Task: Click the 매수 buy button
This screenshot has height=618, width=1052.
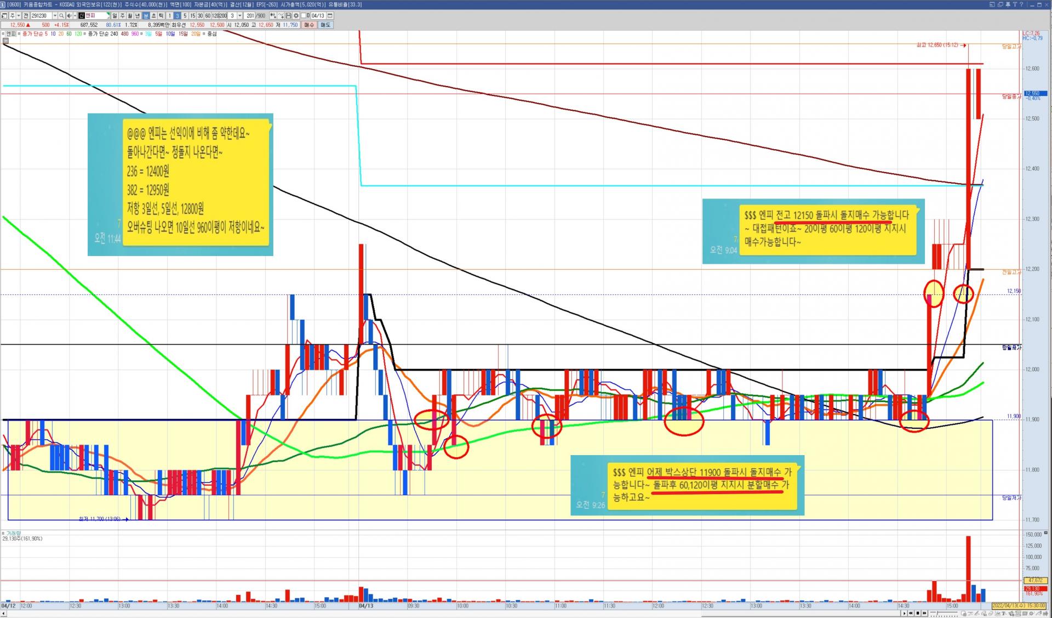Action: tap(309, 25)
